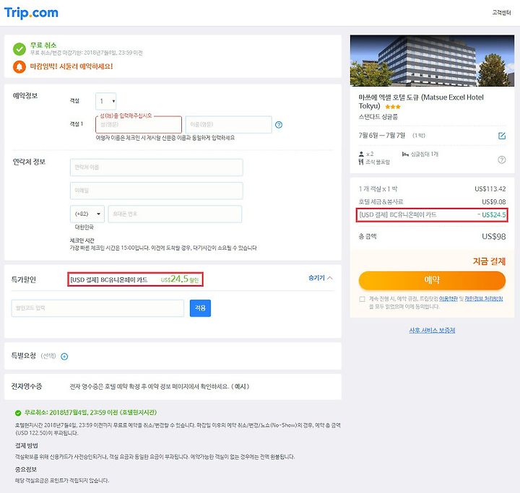This screenshot has height=493, width=520.
Task: Click the 지금 결제 pay now heading
Action: pos(489,261)
